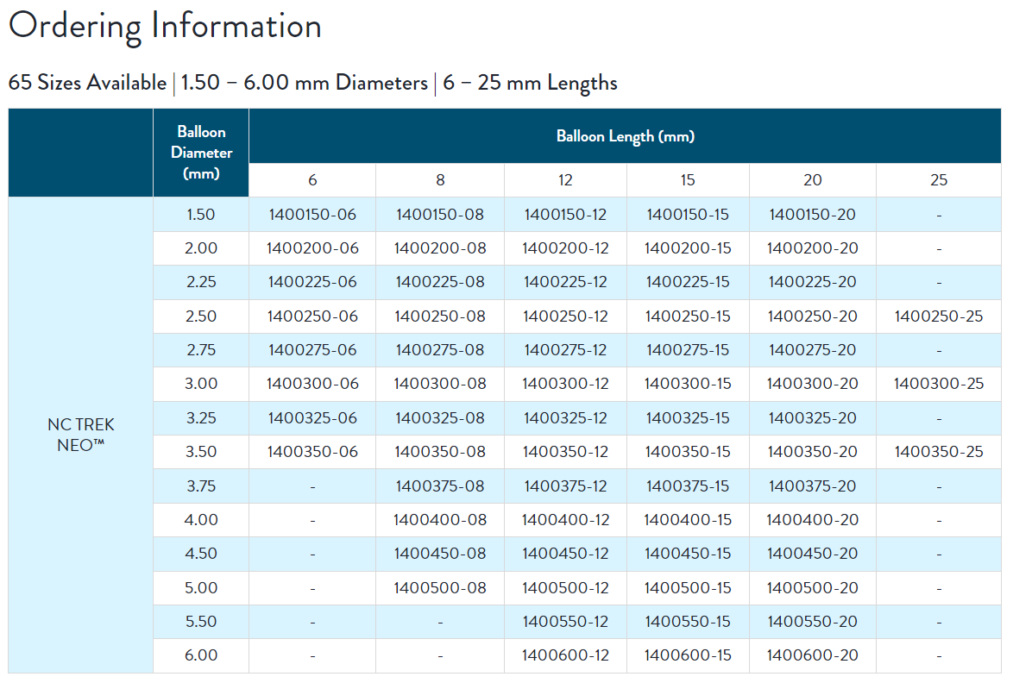
Task: Click part number 1400500-15
Action: pos(688,588)
